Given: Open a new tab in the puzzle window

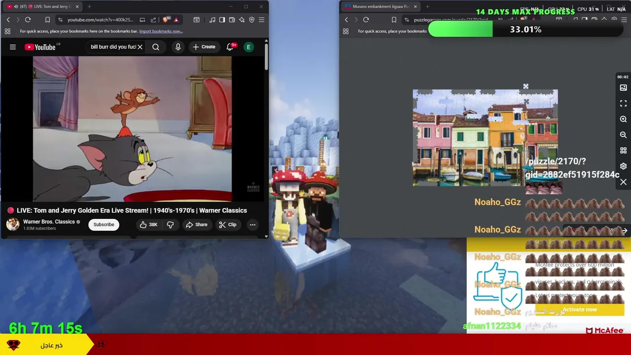Looking at the screenshot, I should tap(427, 6).
